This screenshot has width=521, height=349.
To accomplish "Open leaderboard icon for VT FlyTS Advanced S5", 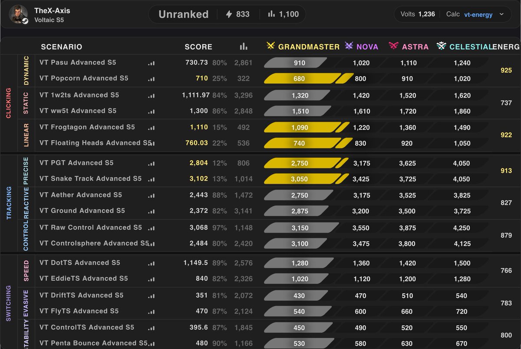I will coord(151,312).
